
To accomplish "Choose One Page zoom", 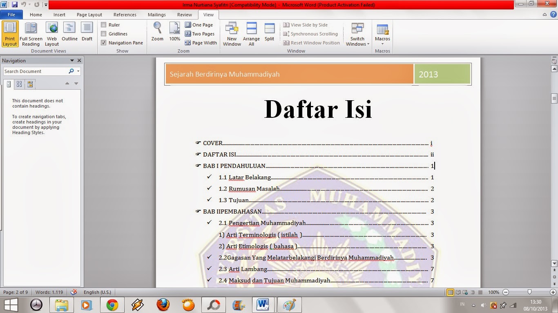I will pyautogui.click(x=199, y=25).
